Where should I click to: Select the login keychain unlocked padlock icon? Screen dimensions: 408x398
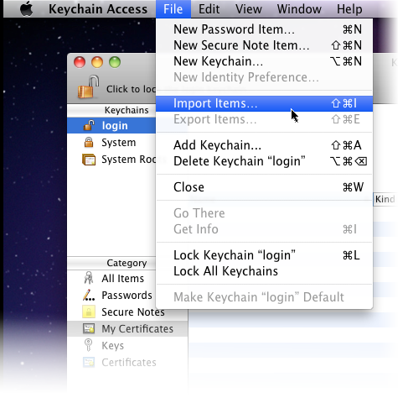coord(89,125)
